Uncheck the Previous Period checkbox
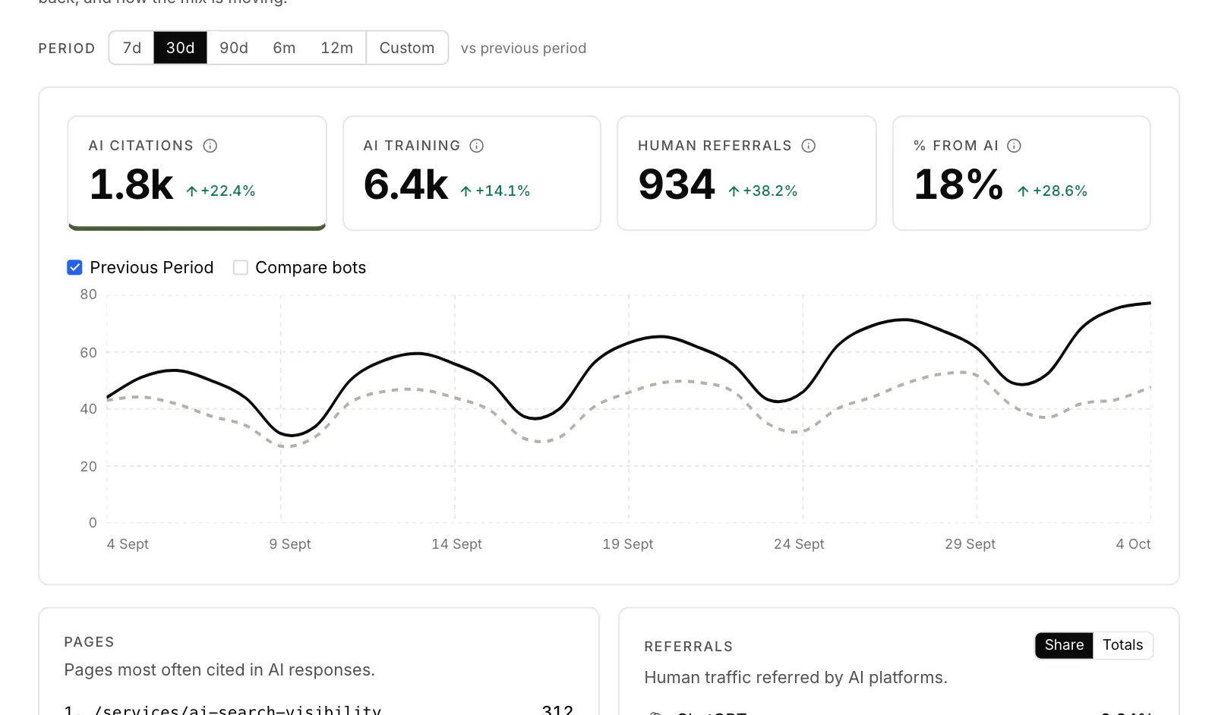Image resolution: width=1215 pixels, height=715 pixels. (74, 267)
